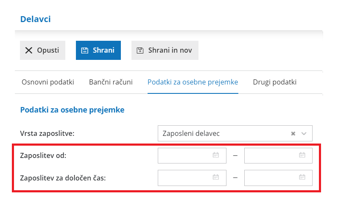This screenshot has width=338, height=200.
Task: Click the save-plus icon on the Shrani in nov button
Action: pyautogui.click(x=140, y=51)
